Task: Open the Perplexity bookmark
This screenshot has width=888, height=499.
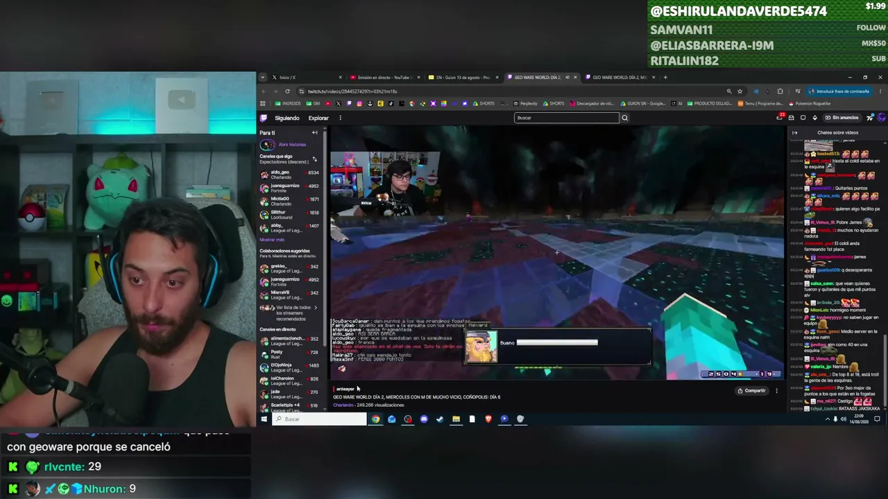Action: [x=525, y=103]
